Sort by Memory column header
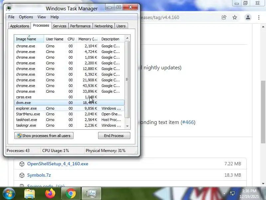 88,39
